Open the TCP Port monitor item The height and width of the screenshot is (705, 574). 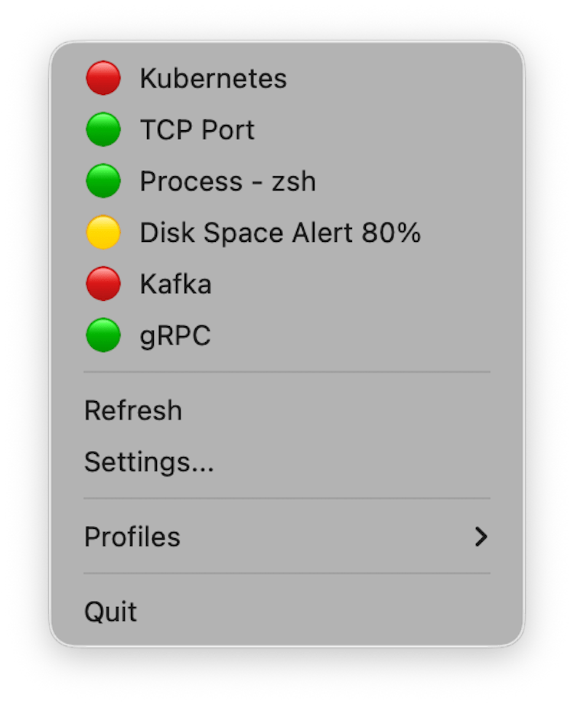197,130
